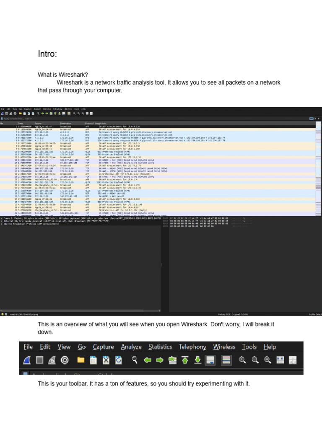
Task: Open the Help menu in enlarged menu bar
Action: 270,347
